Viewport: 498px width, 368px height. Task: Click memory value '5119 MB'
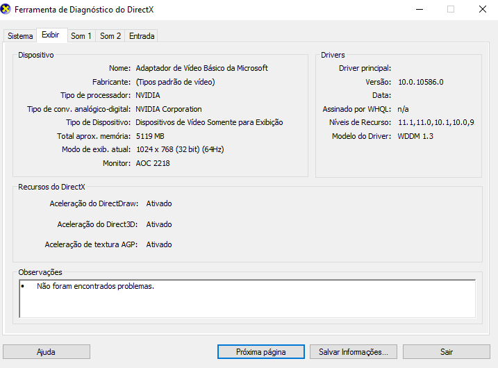[150, 136]
